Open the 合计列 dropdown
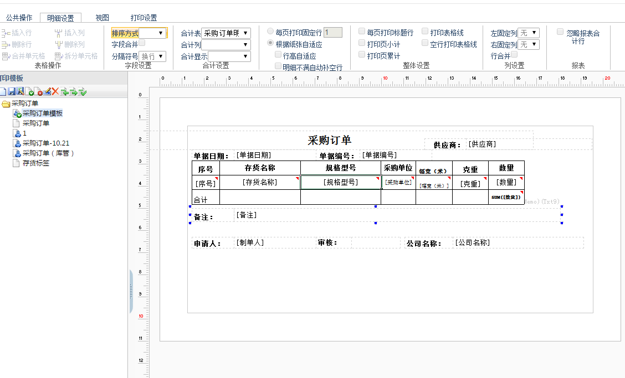Viewport: 625px width, 378px height. tap(226, 45)
